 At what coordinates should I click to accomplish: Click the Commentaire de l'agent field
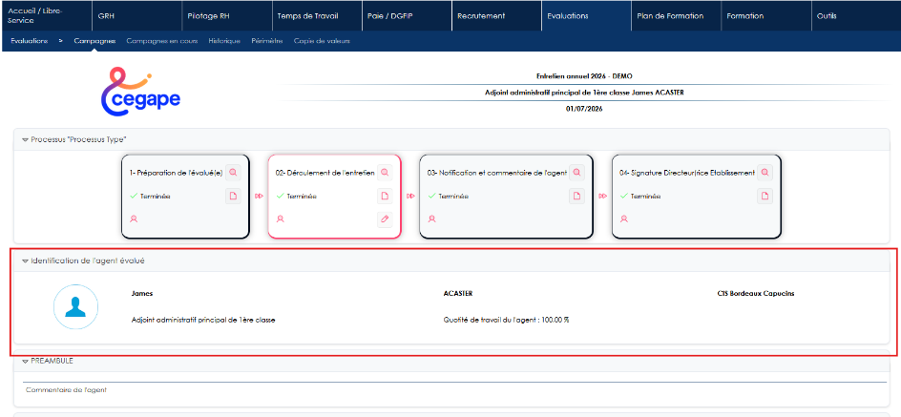pyautogui.click(x=454, y=390)
